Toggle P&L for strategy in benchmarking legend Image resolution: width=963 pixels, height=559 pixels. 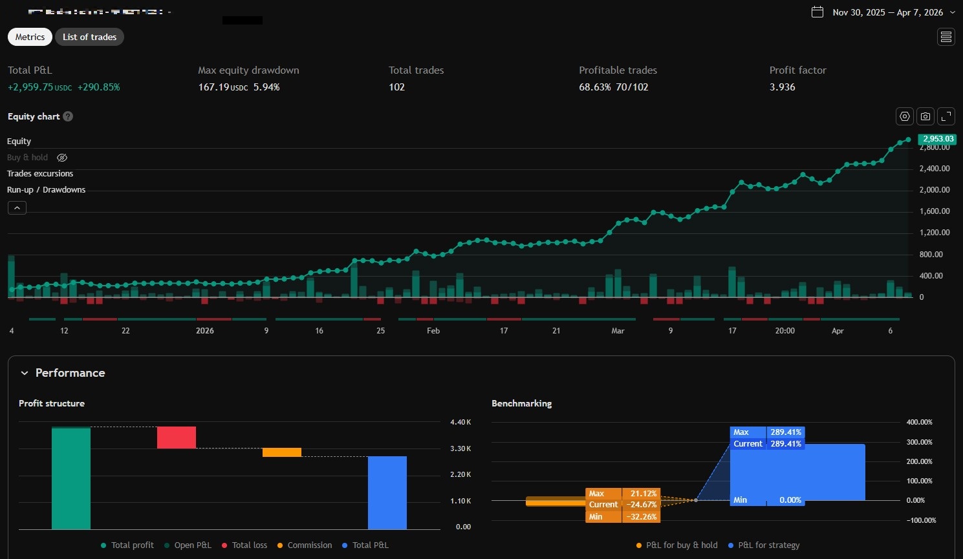tap(730, 545)
